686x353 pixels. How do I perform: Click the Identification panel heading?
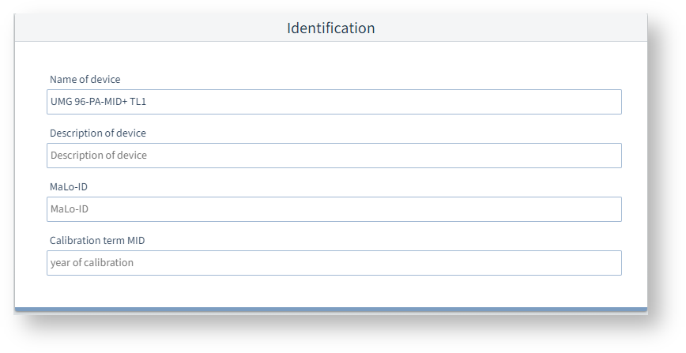tap(330, 28)
